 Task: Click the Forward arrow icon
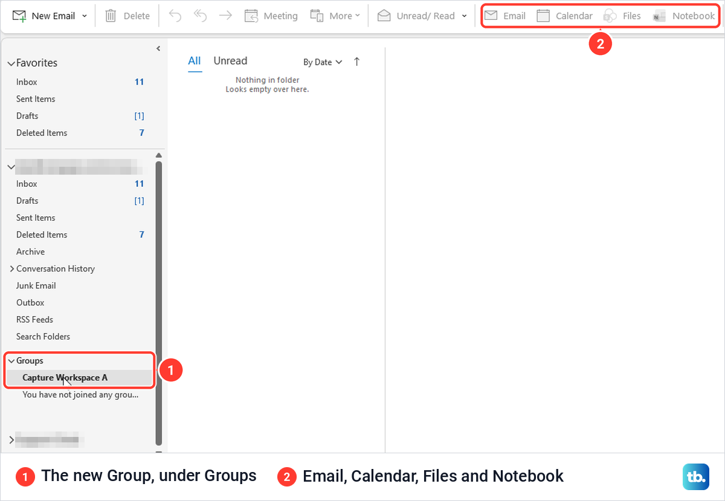(x=225, y=16)
